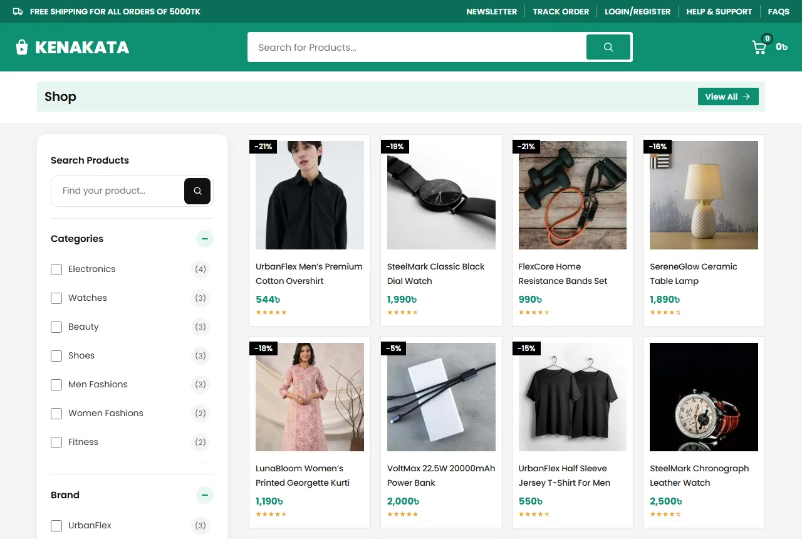Screen dimensions: 802x539
Task: Click the View All button
Action: tap(728, 97)
